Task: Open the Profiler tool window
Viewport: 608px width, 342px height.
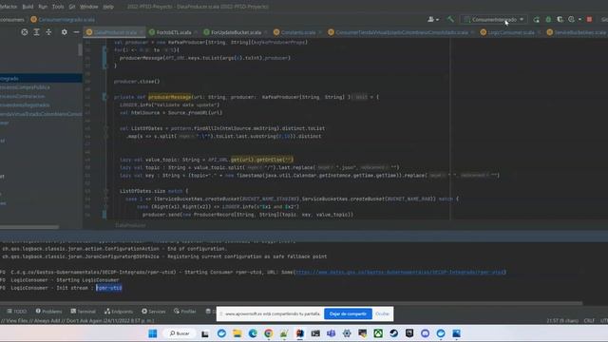Action: tap(185, 311)
